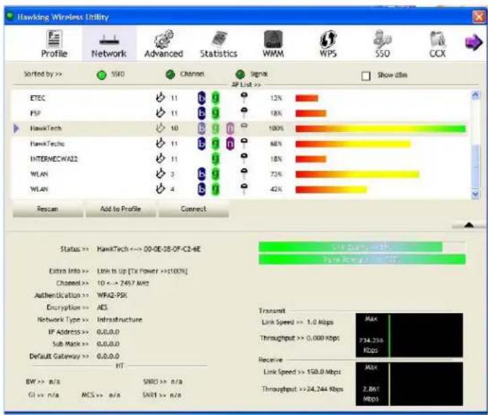Open the Statistics page icon

coord(219,44)
